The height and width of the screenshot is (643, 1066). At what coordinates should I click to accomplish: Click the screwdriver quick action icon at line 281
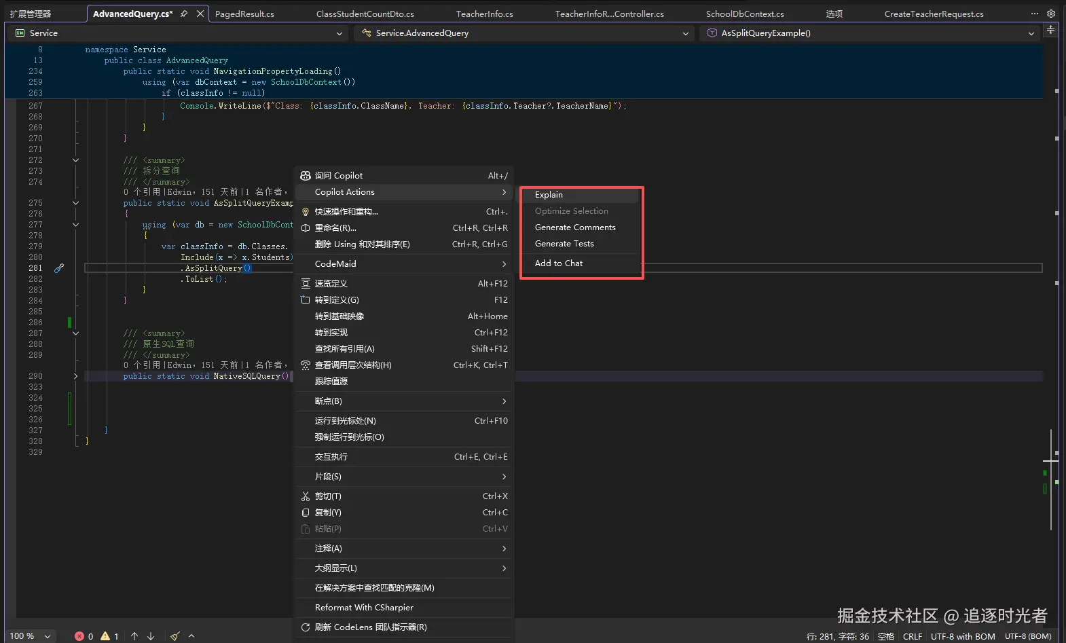[59, 268]
